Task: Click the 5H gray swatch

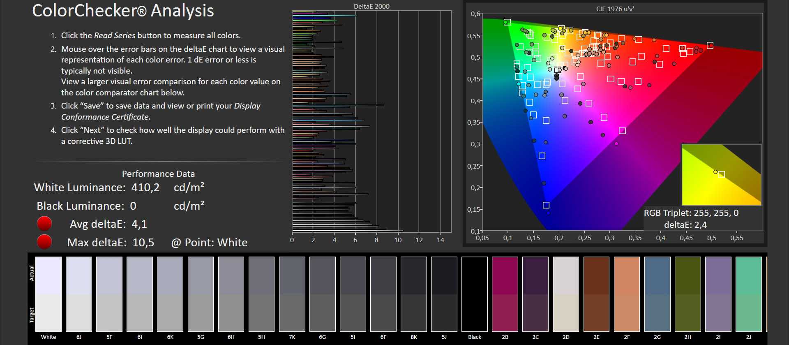Action: pyautogui.click(x=261, y=294)
